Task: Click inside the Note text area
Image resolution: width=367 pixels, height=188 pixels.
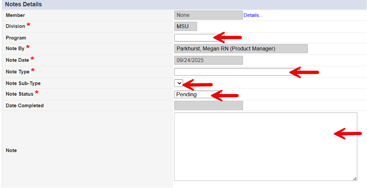Action: (266, 146)
